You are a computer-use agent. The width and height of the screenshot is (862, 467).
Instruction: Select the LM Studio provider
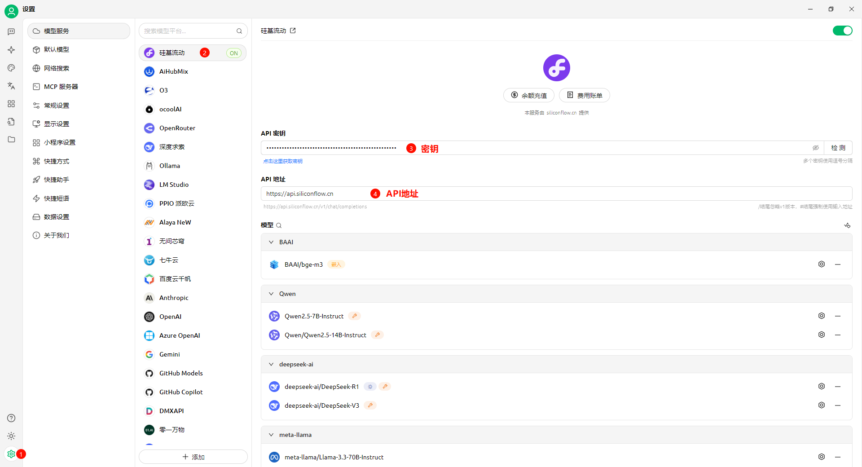[193, 185]
